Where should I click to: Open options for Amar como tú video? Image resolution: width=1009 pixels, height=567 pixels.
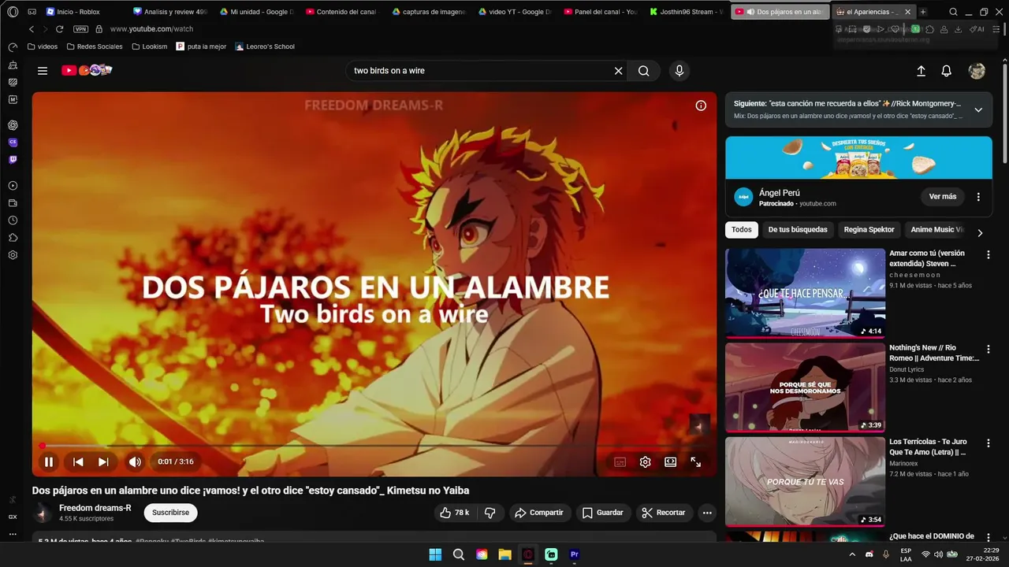988,254
